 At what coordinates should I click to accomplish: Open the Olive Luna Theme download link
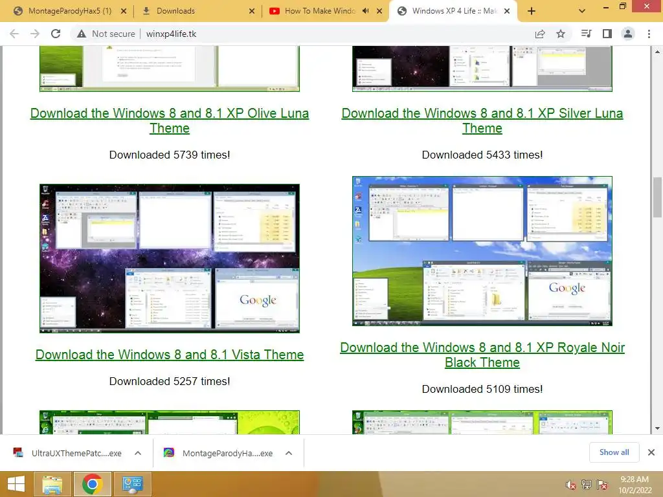click(170, 120)
